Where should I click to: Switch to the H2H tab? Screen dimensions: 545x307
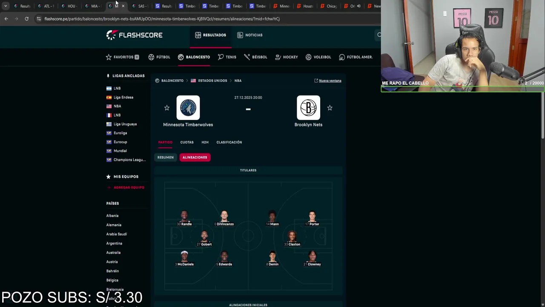(x=205, y=142)
